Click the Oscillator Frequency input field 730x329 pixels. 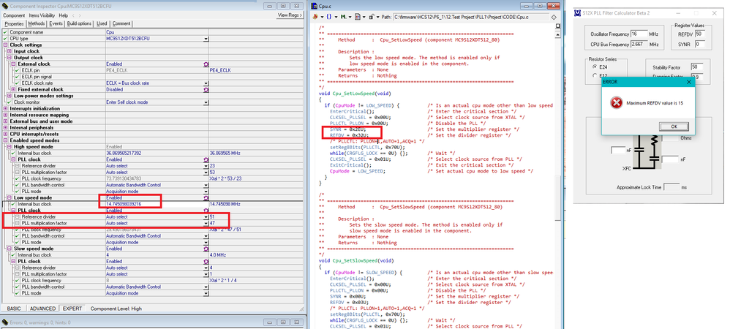639,34
